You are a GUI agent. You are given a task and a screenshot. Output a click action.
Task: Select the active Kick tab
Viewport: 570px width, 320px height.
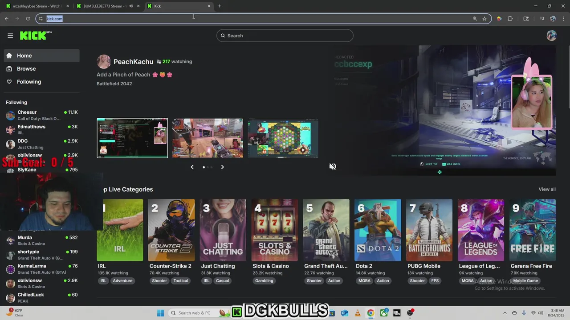pyautogui.click(x=179, y=6)
